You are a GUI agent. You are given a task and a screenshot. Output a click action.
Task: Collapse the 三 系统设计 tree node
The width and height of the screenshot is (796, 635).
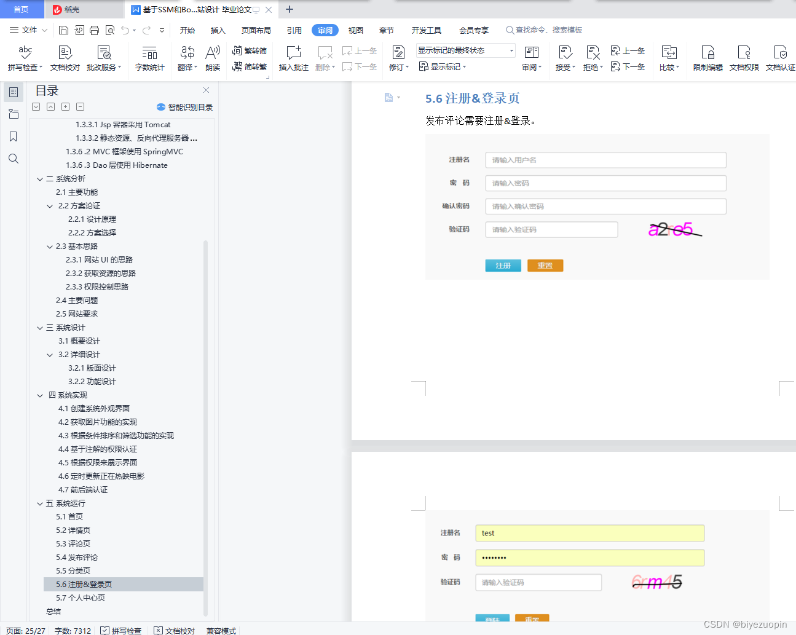pos(40,328)
